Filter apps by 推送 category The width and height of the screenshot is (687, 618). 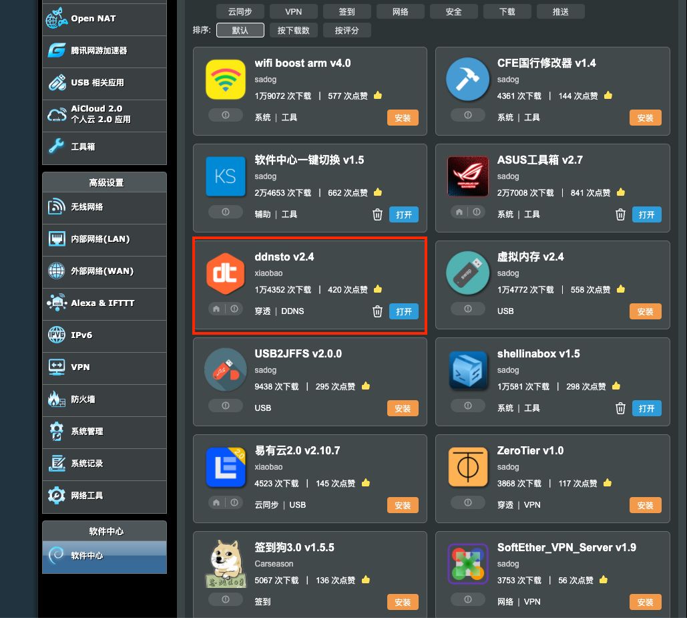(561, 12)
